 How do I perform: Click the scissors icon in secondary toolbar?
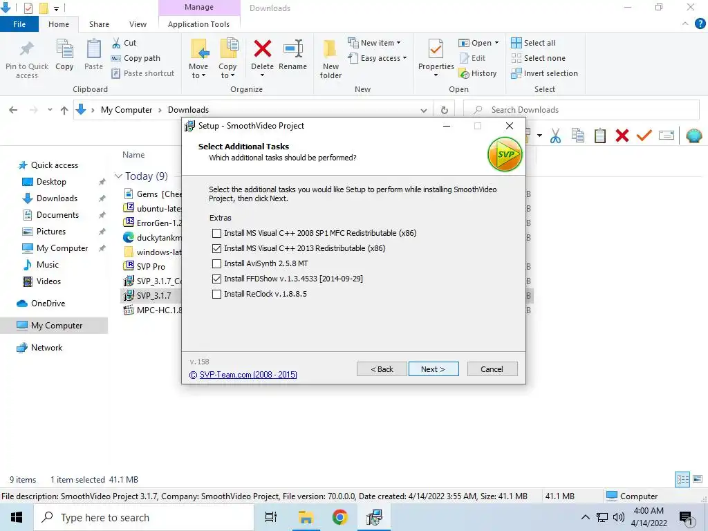point(555,136)
